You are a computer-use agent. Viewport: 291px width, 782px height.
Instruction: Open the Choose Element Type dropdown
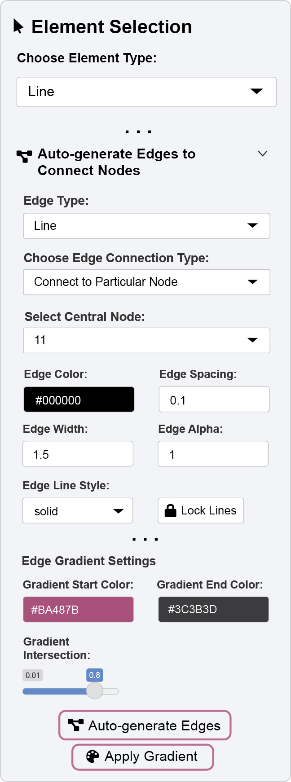pos(146,92)
